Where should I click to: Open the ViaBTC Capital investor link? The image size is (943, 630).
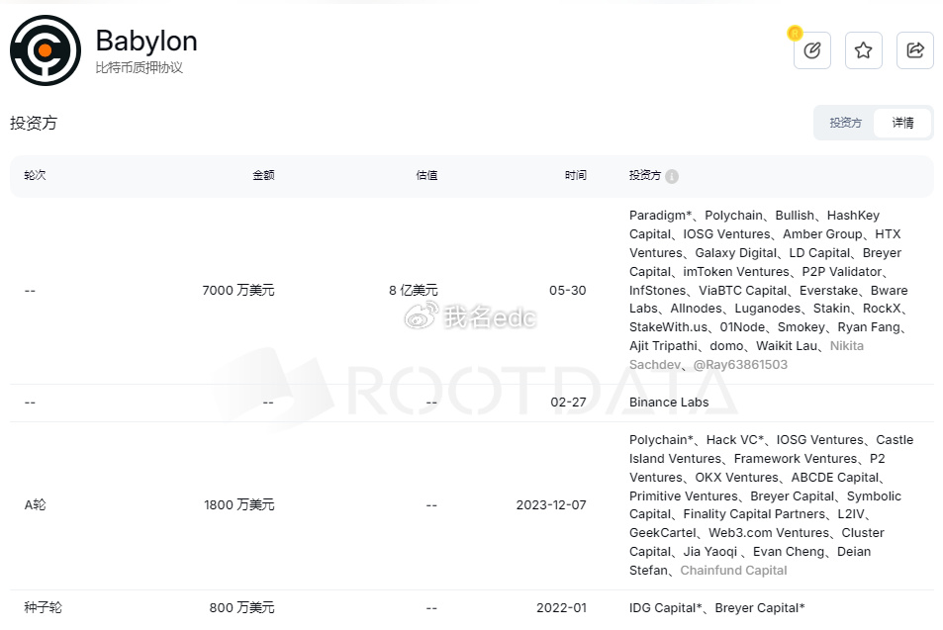tap(743, 291)
